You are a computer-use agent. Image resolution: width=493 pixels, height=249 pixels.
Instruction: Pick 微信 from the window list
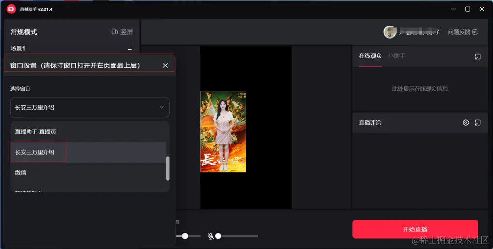click(x=88, y=172)
